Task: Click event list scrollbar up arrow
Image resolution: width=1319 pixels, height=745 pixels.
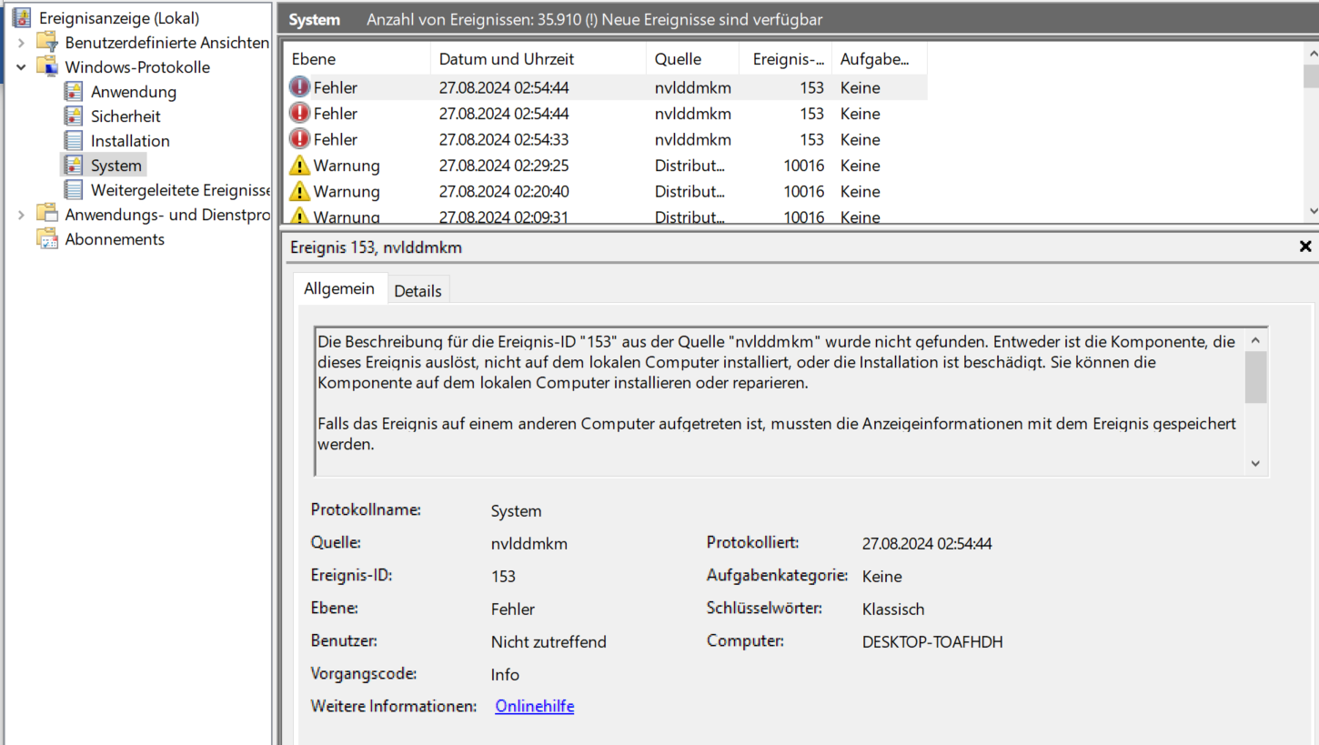Action: pos(1311,53)
